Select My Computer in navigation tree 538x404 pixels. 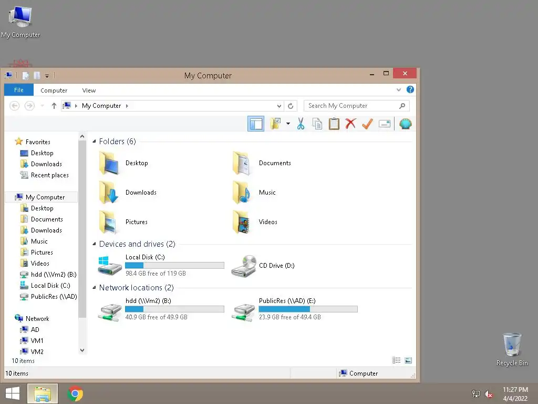tap(45, 197)
